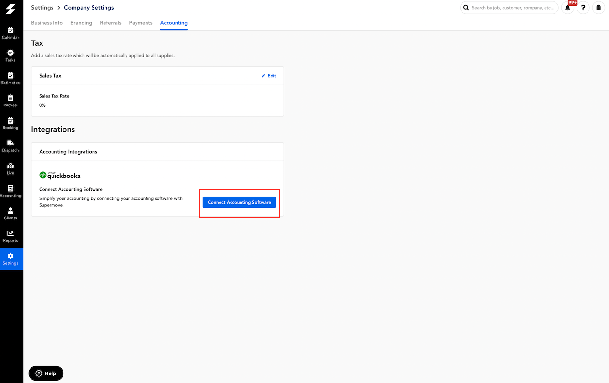
Task: Open the Calendar sidebar icon
Action: pos(10,31)
